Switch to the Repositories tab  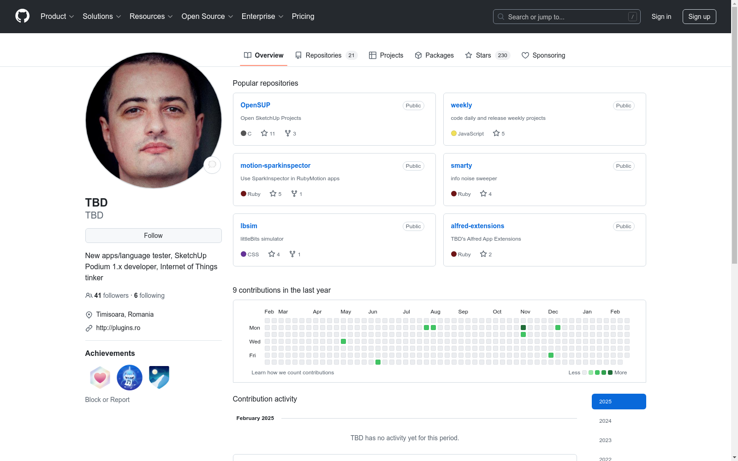(326, 55)
